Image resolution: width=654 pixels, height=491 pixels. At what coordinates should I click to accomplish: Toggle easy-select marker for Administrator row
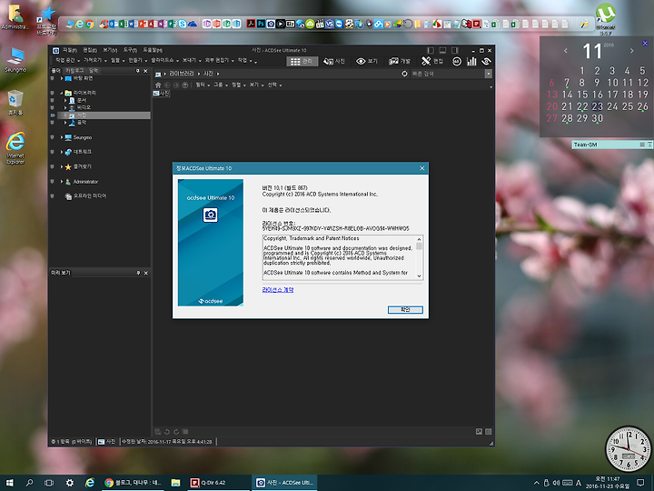[x=52, y=182]
